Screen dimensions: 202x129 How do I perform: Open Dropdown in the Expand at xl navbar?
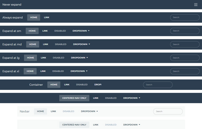coord(79,71)
